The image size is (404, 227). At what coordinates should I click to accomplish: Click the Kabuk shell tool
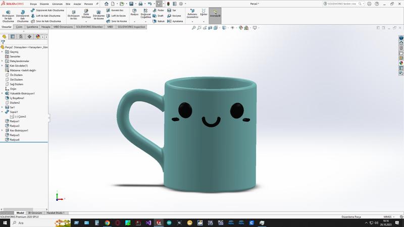[x=159, y=21]
